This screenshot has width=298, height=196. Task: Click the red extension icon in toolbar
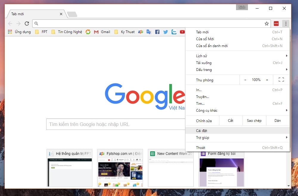[276, 24]
